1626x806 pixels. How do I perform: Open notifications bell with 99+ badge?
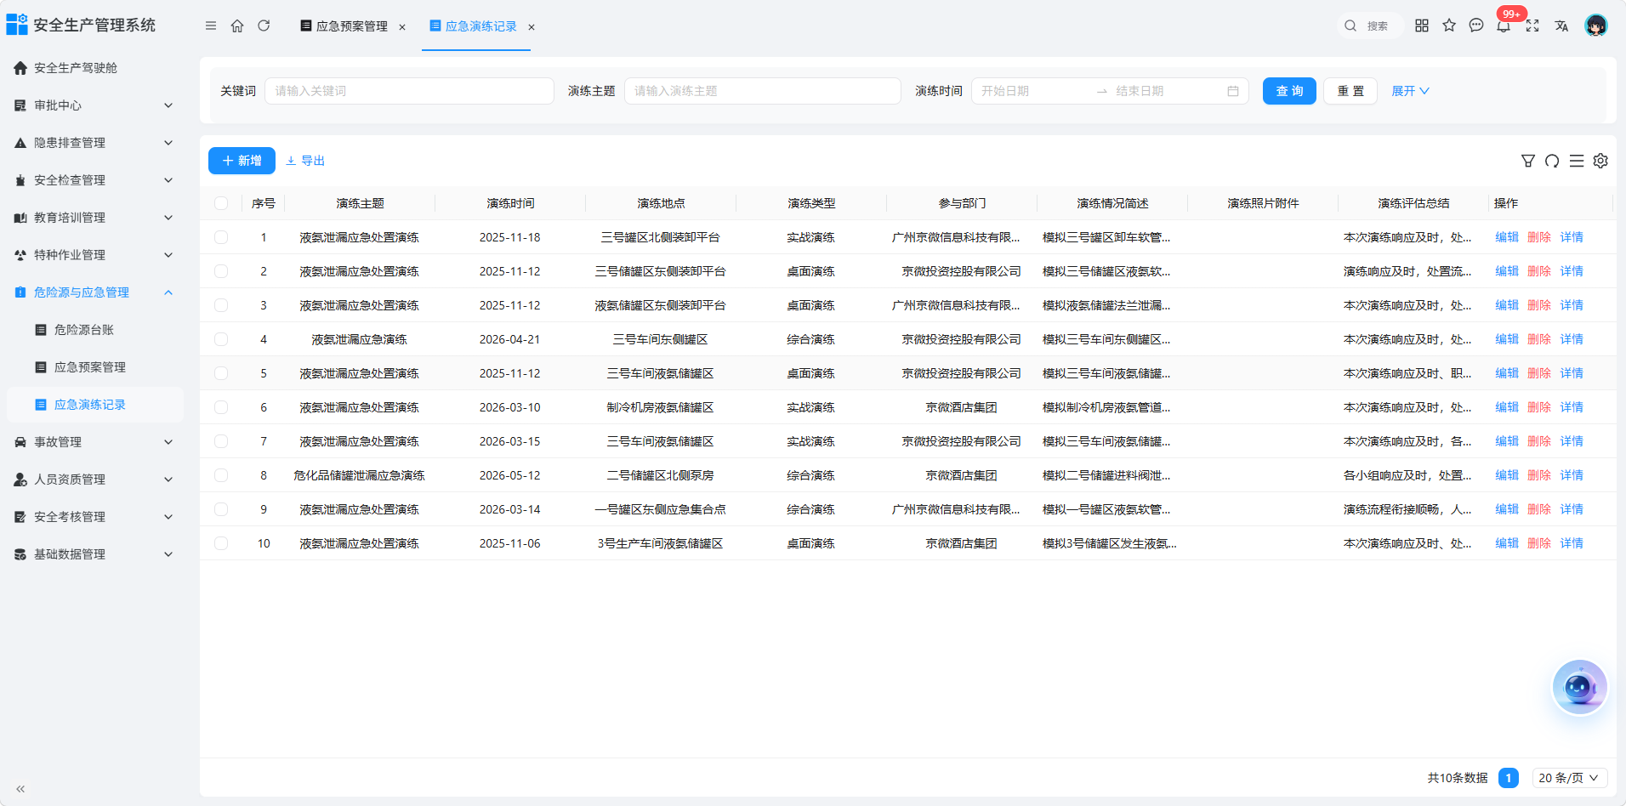[1504, 26]
